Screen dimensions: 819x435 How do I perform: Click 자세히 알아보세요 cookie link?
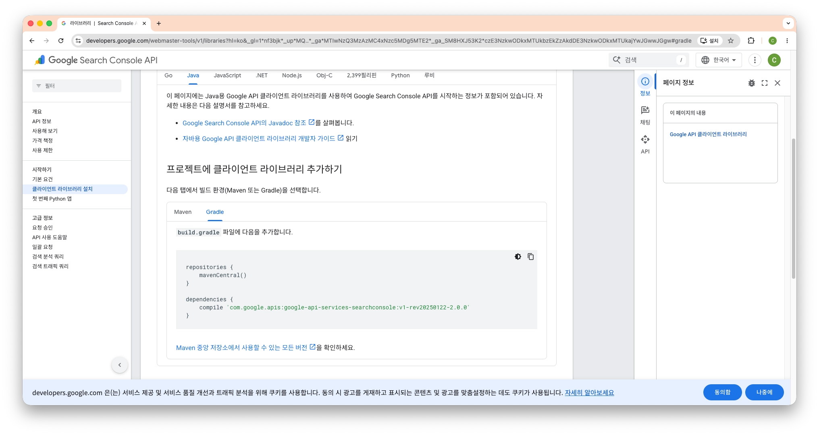(589, 392)
